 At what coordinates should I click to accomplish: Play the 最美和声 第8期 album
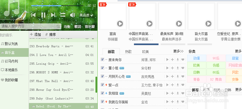coord(179,24)
